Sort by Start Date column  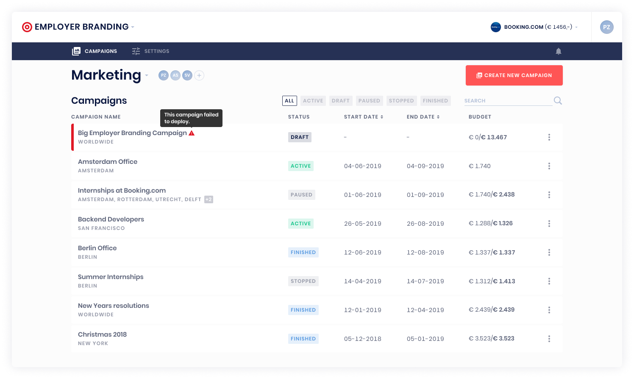[x=364, y=117]
